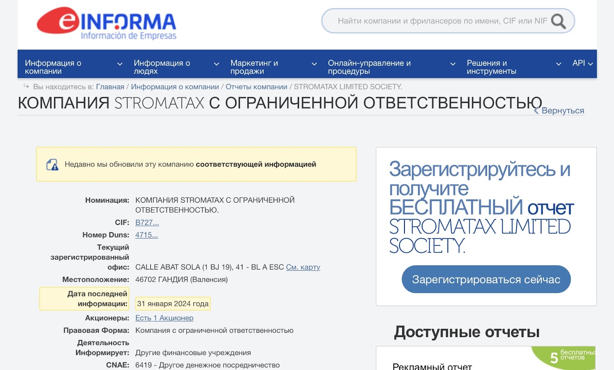Screen dimensions: 614x370
Task: Go to 'Главная' breadcrumb link
Action: pos(110,87)
